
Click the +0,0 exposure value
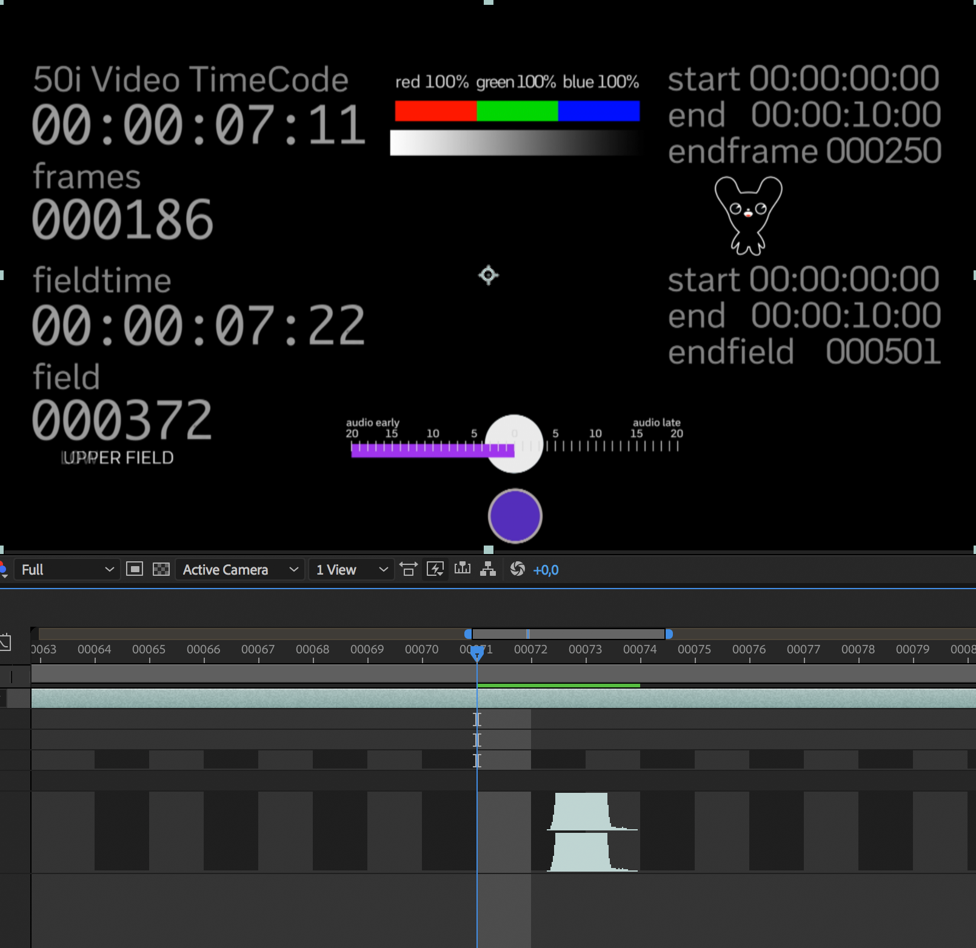tap(546, 570)
